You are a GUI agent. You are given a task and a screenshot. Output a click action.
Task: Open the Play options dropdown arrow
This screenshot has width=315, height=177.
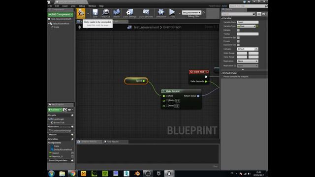[x=179, y=13]
